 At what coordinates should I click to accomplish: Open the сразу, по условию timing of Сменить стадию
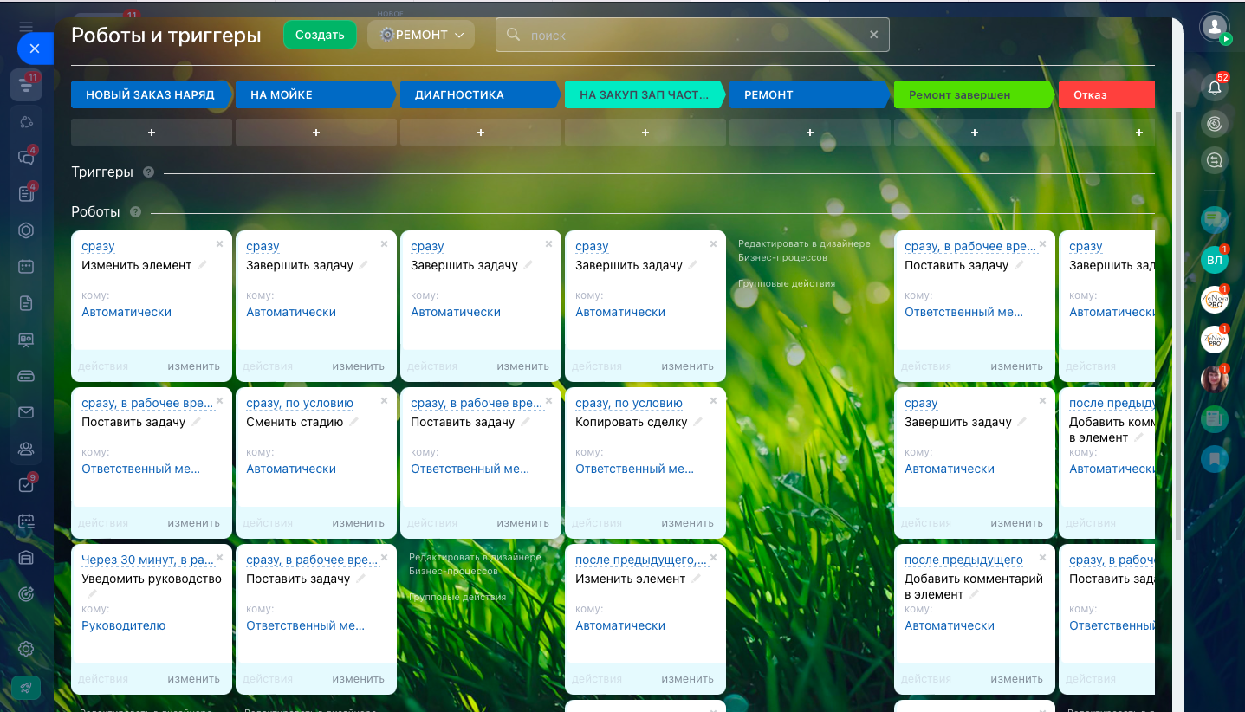click(x=300, y=403)
